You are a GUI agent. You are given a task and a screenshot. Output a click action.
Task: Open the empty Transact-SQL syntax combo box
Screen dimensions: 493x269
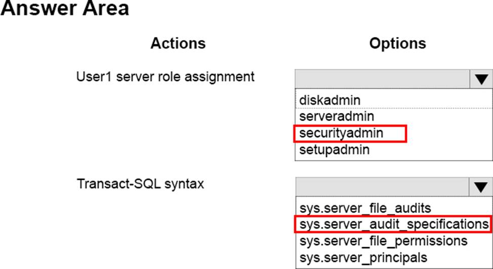click(383, 188)
